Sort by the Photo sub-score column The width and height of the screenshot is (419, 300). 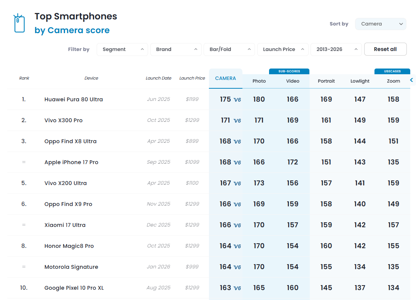259,81
